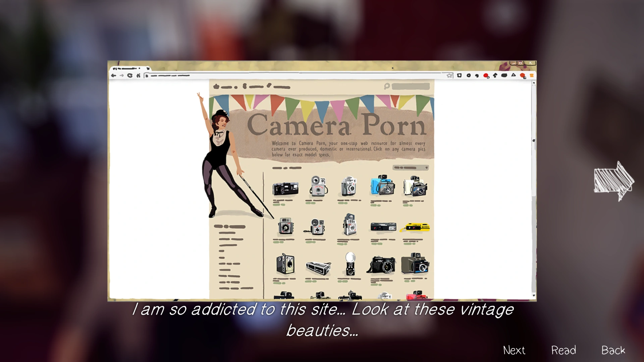
Task: Click the site search magnifier icon
Action: 387,86
